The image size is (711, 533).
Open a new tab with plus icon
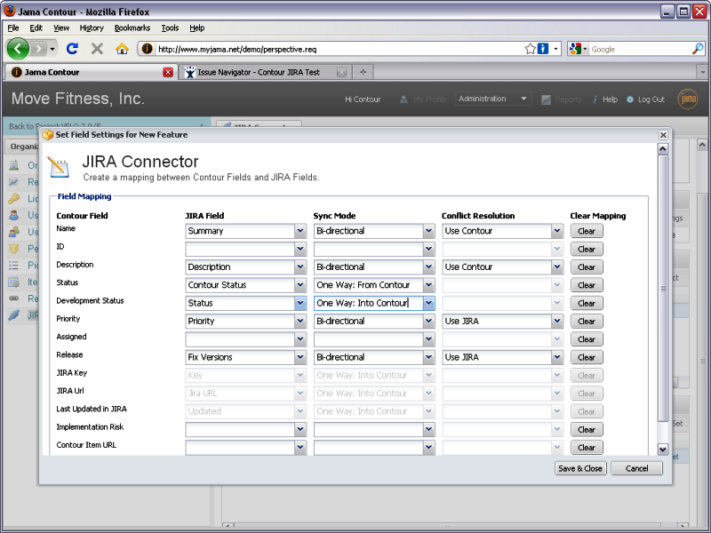363,72
